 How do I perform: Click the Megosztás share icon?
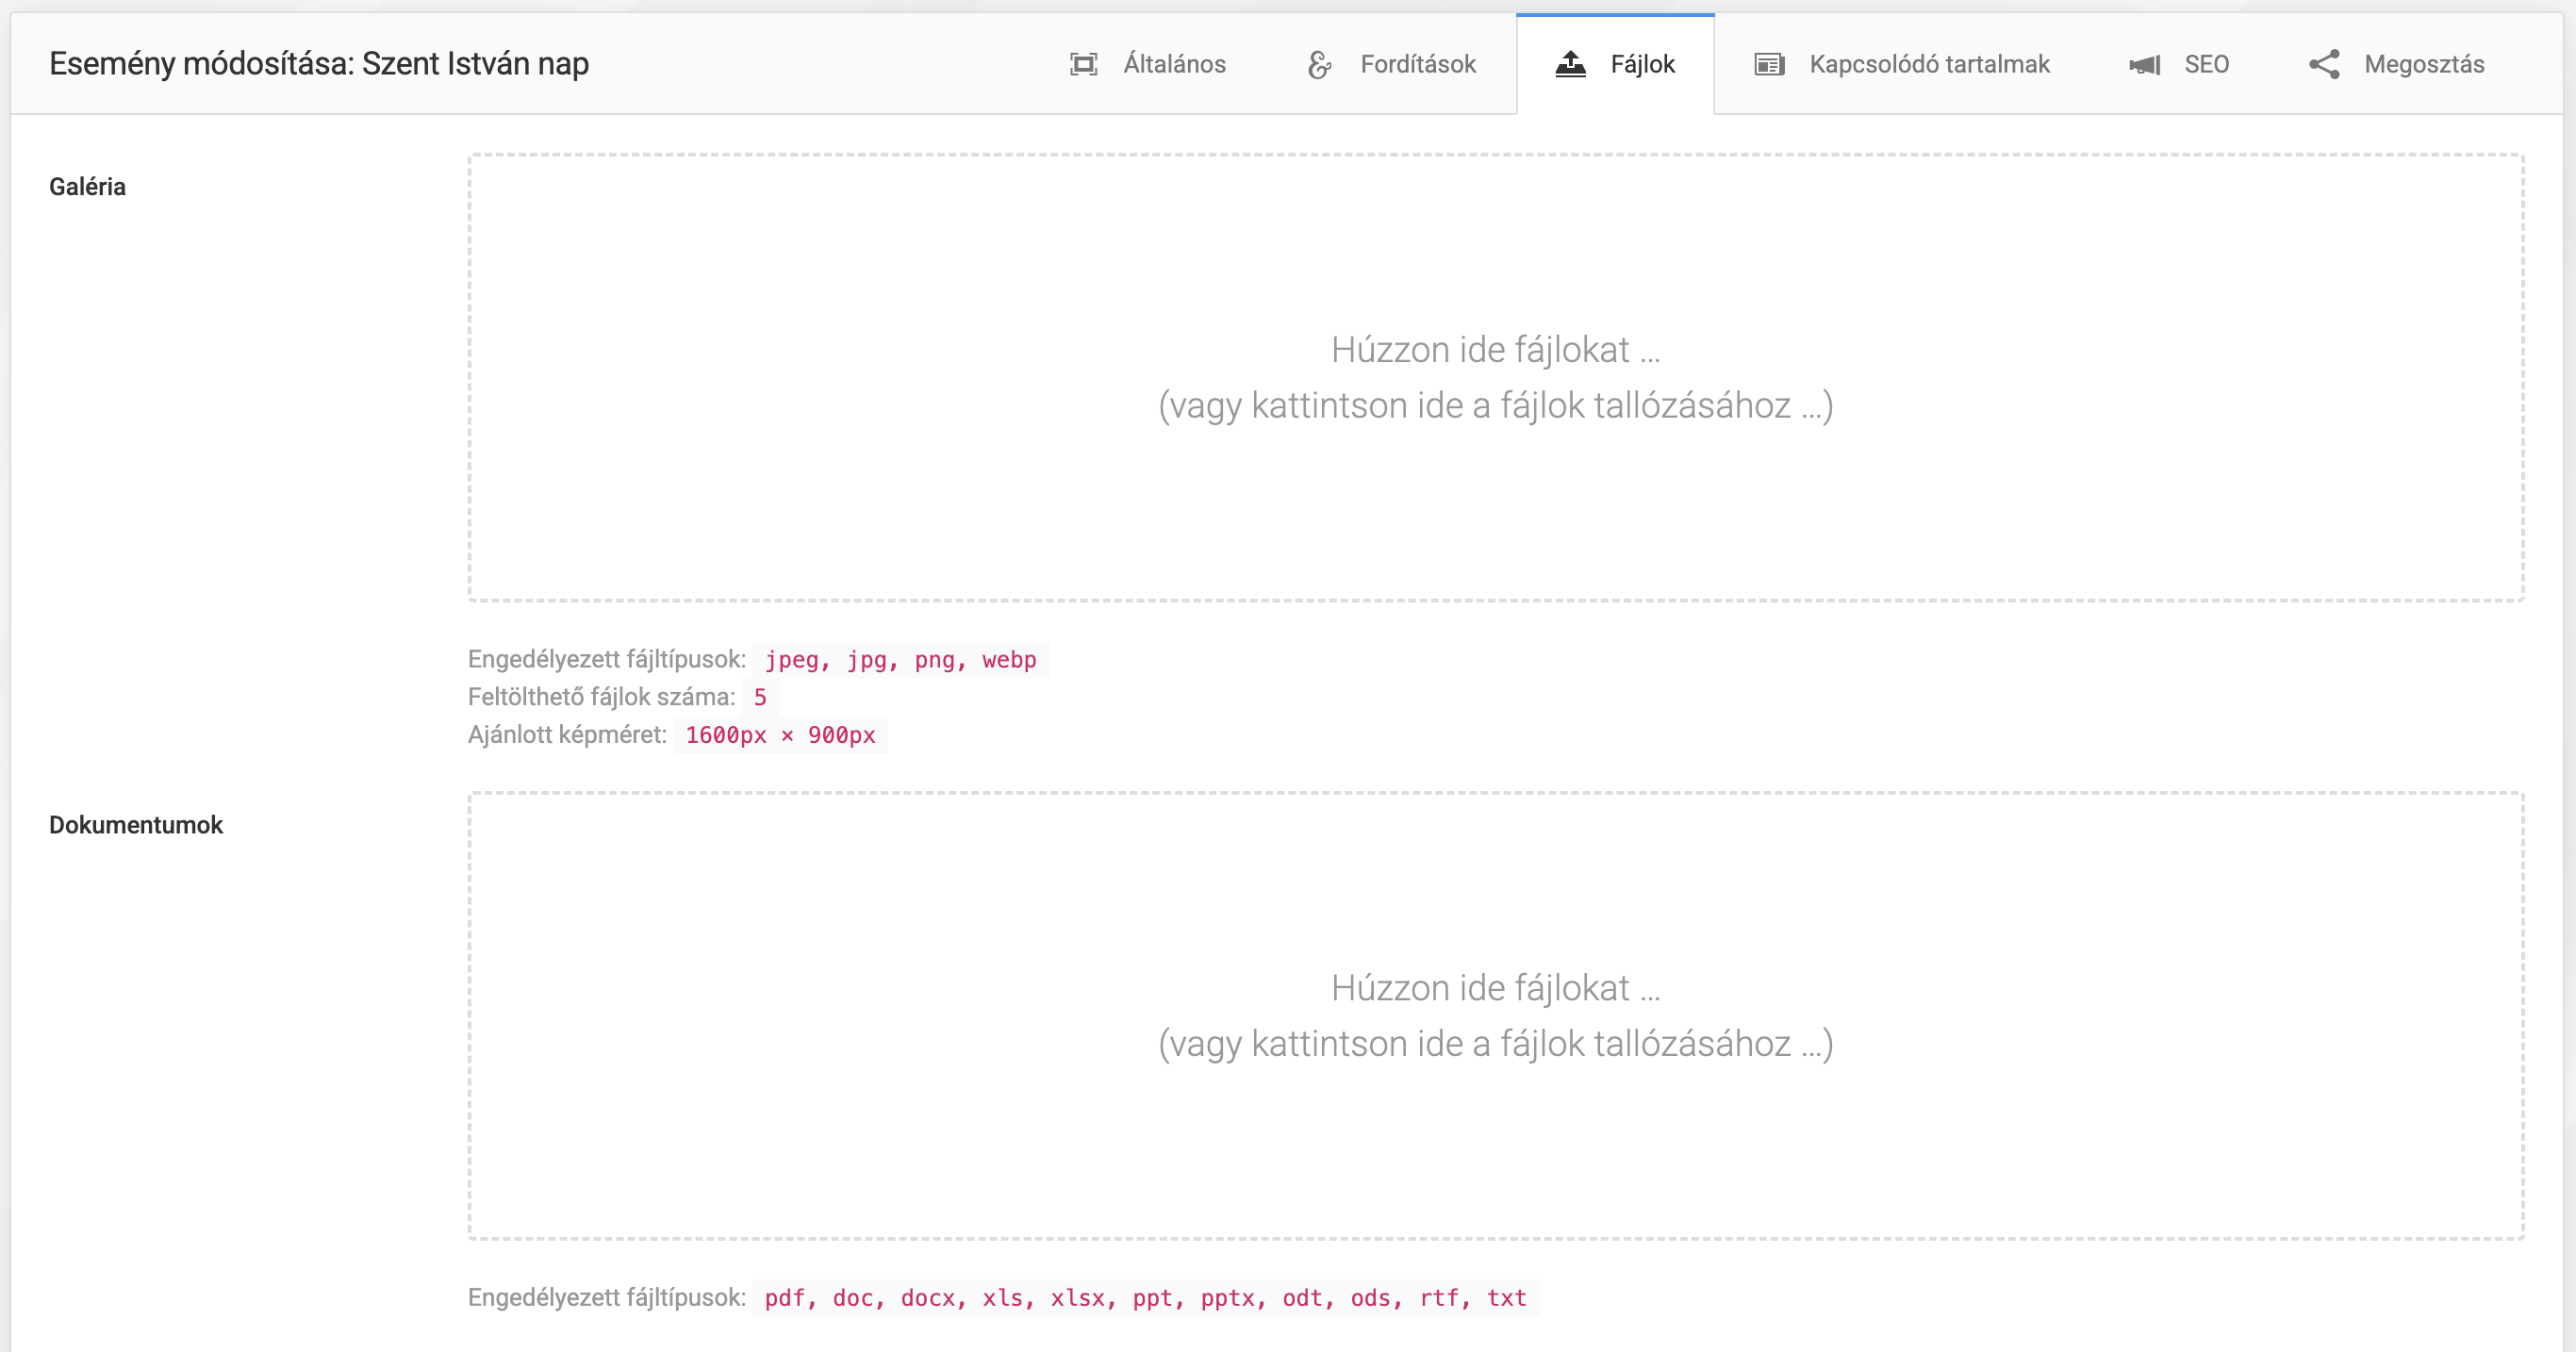point(2324,64)
